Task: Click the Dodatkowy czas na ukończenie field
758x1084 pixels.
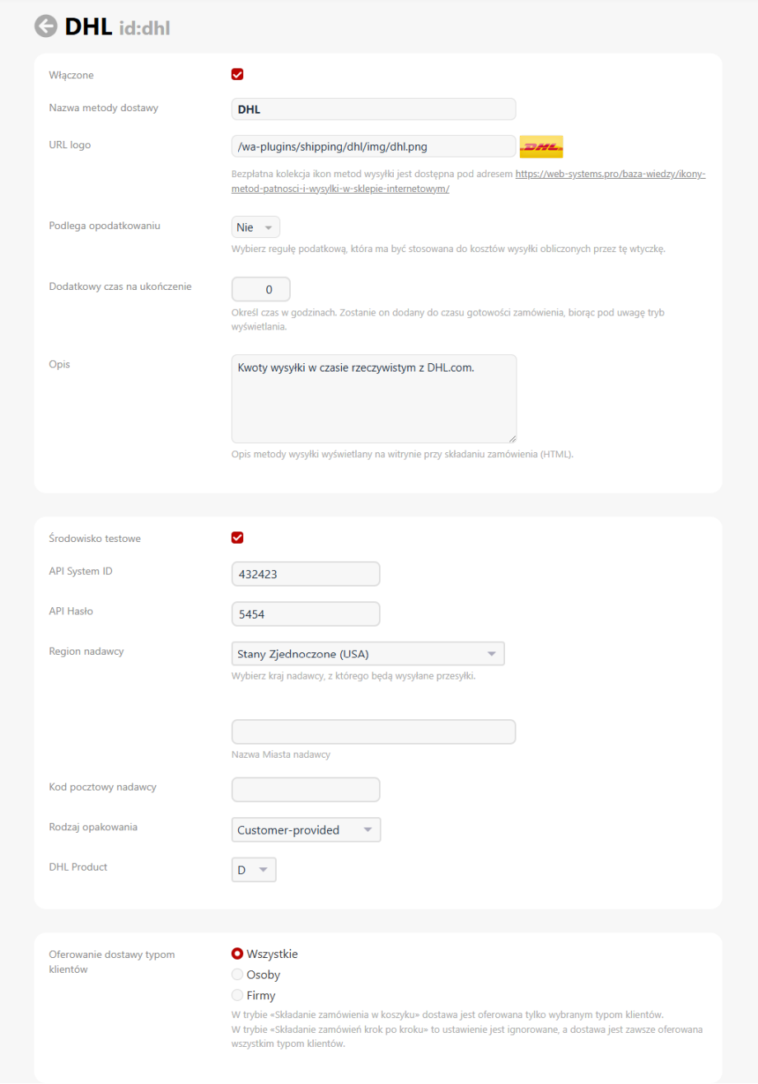Action: pyautogui.click(x=261, y=290)
